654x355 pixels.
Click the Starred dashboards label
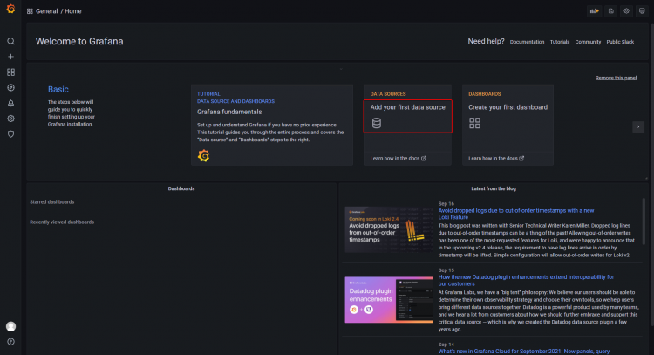(x=52, y=201)
